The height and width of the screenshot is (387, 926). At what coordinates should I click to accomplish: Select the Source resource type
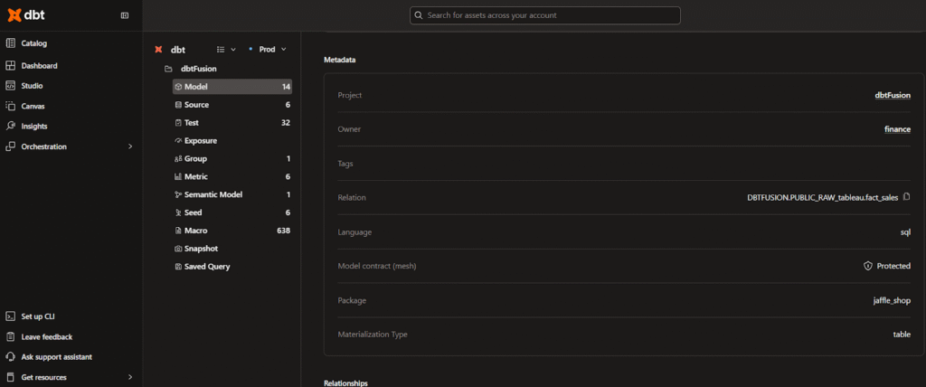(196, 105)
